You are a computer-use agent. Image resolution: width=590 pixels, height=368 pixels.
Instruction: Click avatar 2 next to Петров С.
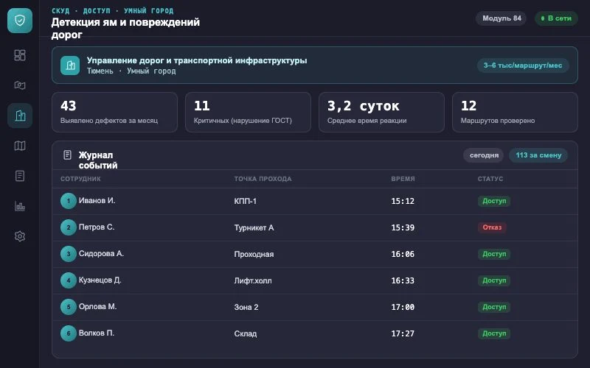coord(69,227)
